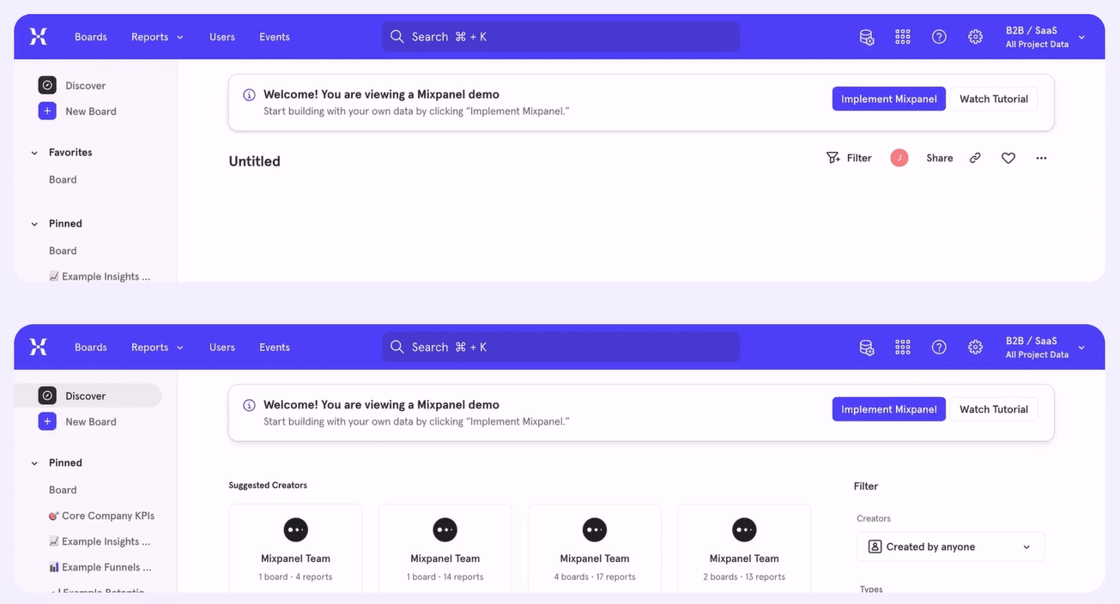This screenshot has width=1120, height=604.
Task: Click the Discover compass icon in the Untitled board sidebar
Action: coord(47,85)
